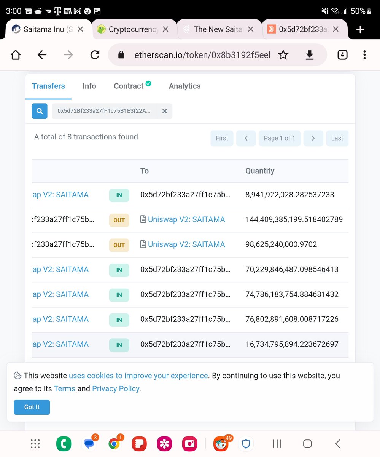Open the green Phone app in the dock

(x=64, y=444)
